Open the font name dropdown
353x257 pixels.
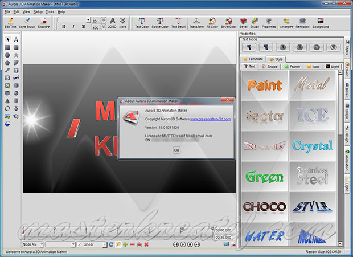[88, 20]
